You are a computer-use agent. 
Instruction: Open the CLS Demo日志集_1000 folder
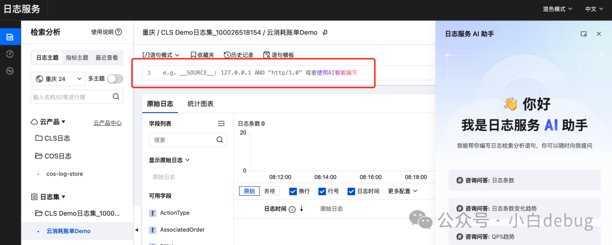point(77,213)
